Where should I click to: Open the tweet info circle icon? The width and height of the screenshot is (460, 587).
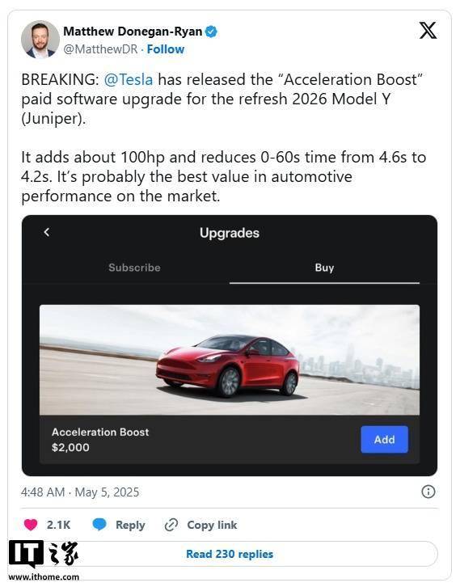click(x=428, y=492)
